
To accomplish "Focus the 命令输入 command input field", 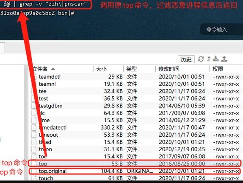I will (221, 29).
